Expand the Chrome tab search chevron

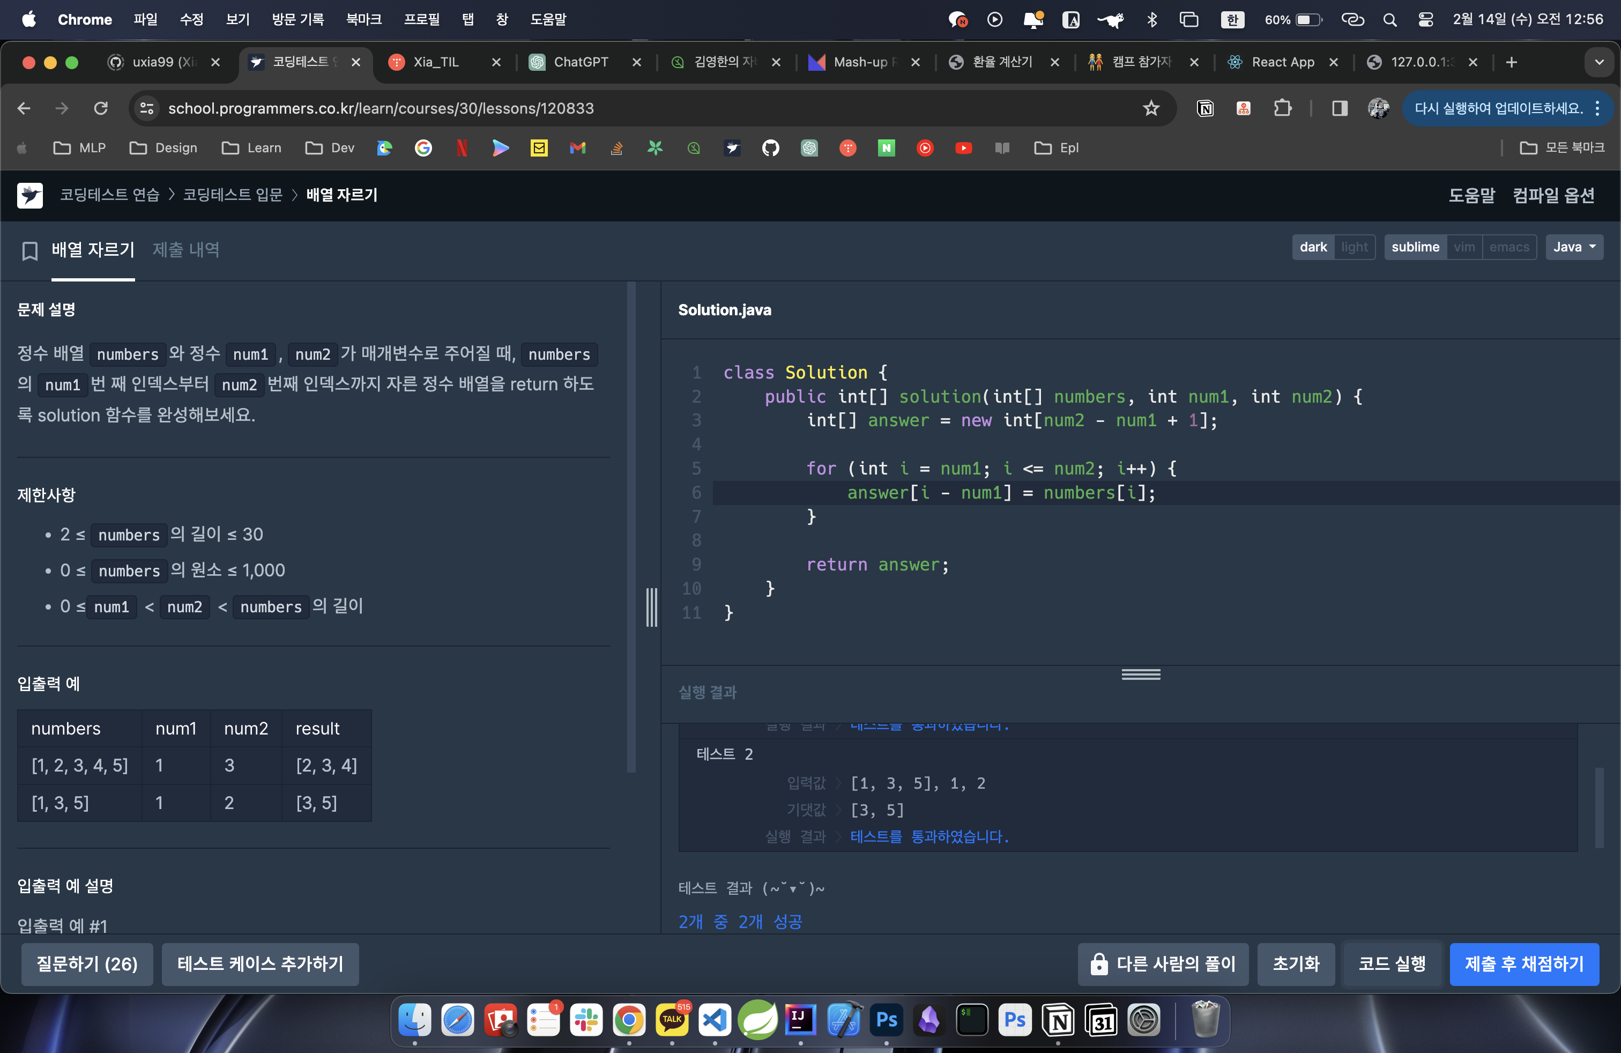coord(1598,62)
